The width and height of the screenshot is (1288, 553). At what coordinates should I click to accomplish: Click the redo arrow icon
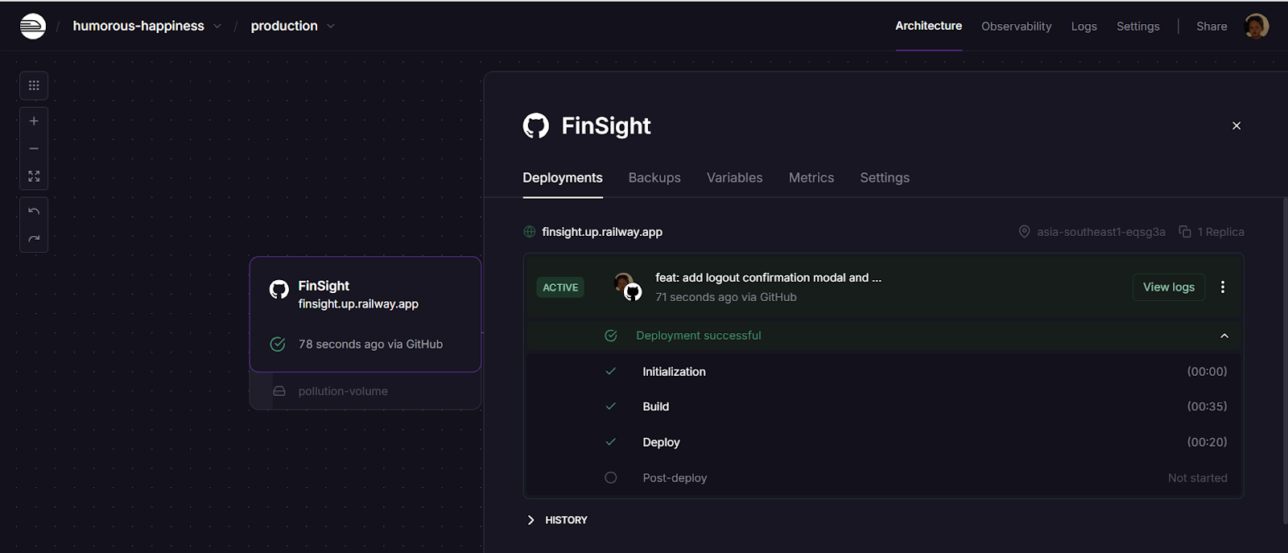pos(34,238)
